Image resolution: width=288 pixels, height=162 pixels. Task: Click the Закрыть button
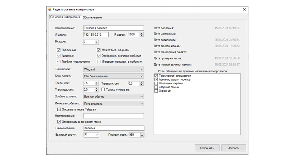pos(234,148)
